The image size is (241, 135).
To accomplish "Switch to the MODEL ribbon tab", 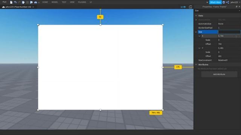I will 55,2.
